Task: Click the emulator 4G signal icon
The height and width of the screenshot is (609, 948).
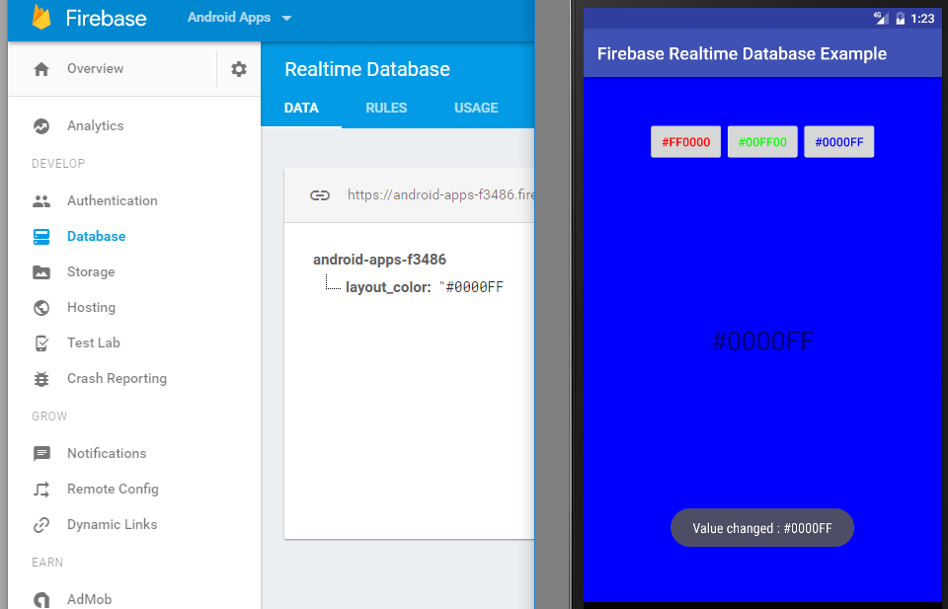Action: pyautogui.click(x=881, y=18)
